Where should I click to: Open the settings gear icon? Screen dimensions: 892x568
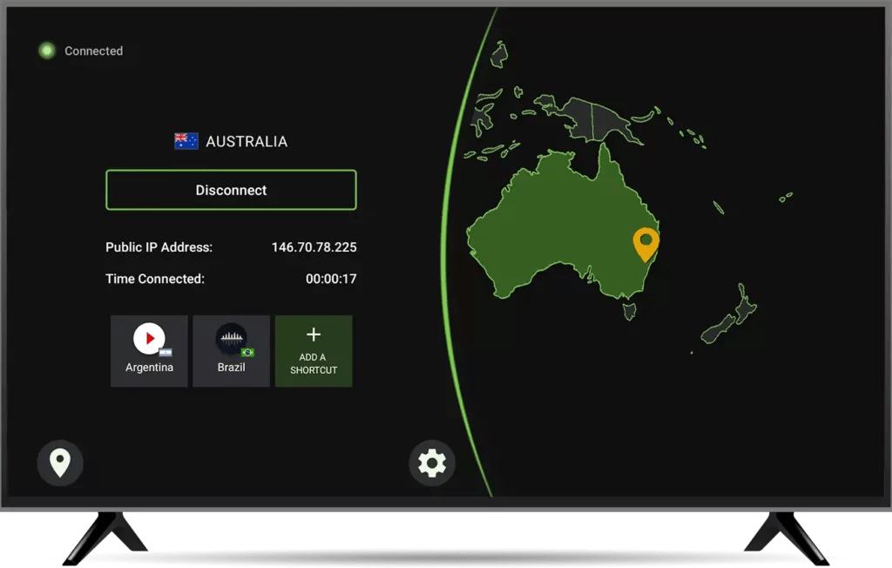point(433,463)
